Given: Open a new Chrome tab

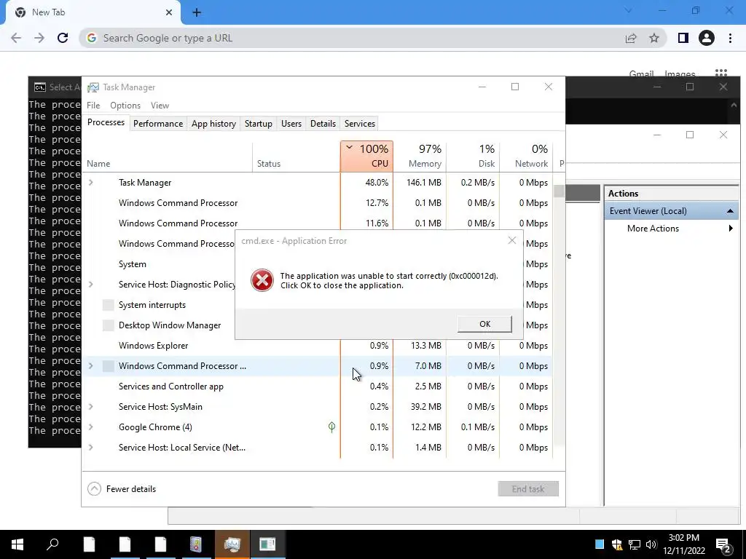Looking at the screenshot, I should click(197, 13).
